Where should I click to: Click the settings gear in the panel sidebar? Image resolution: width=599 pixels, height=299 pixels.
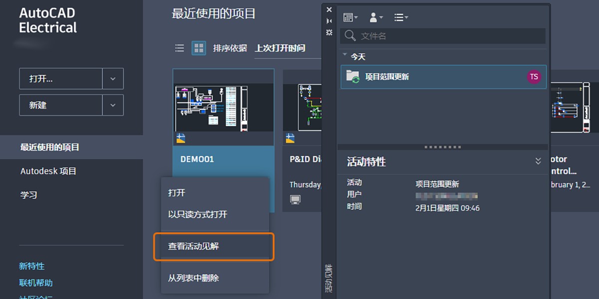coord(329,32)
